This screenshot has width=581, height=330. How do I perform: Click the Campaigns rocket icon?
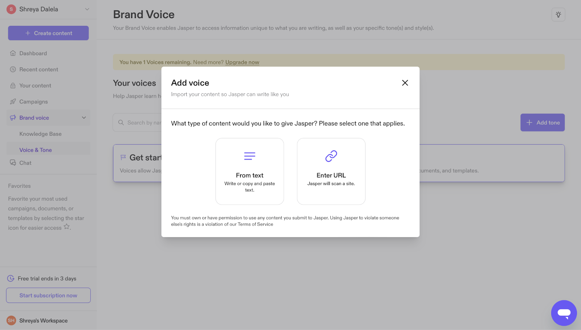(13, 102)
